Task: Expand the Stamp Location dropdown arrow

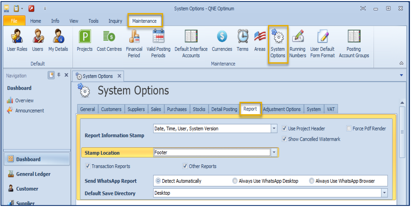Action: pyautogui.click(x=274, y=153)
